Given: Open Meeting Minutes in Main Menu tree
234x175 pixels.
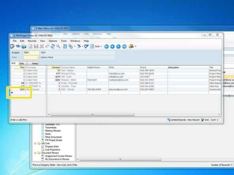Looking at the screenshot, I should tap(53, 130).
